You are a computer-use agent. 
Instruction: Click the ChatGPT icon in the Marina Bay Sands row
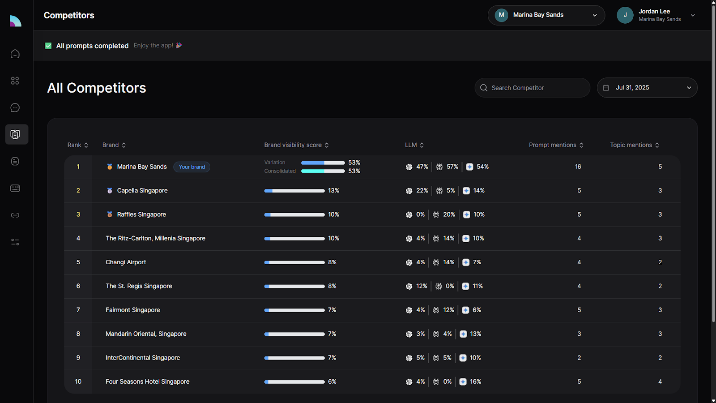coord(409,167)
